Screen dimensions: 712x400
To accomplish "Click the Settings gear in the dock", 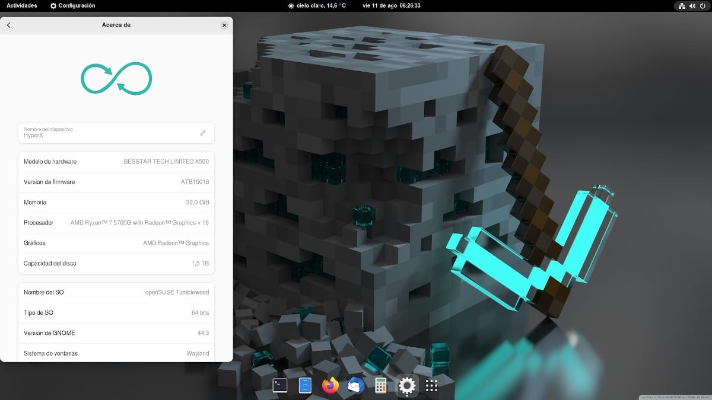I will (x=406, y=386).
